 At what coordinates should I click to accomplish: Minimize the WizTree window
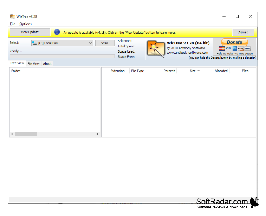coord(224,17)
